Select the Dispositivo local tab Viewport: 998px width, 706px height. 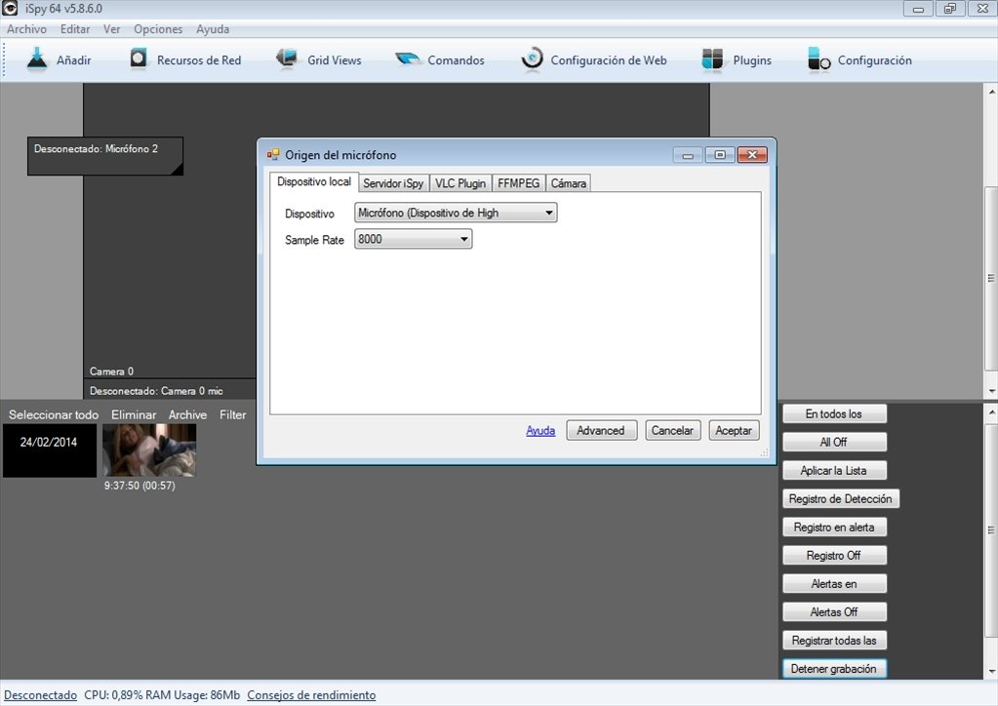314,182
